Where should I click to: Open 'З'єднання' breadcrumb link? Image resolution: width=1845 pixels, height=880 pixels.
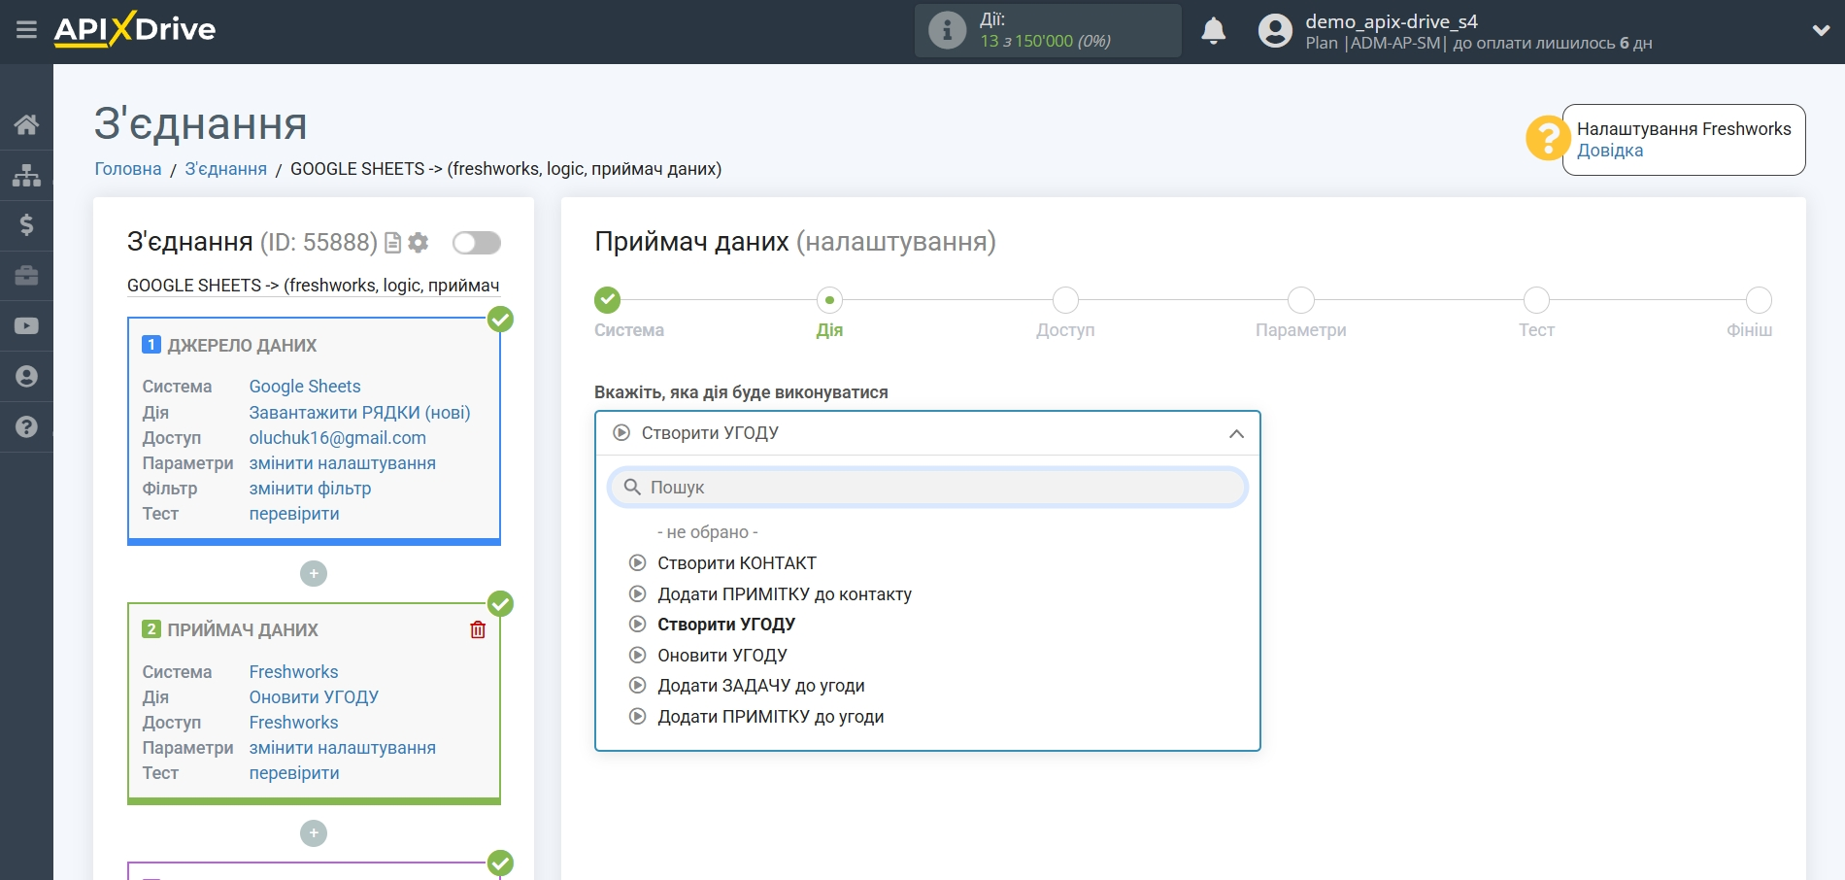click(225, 169)
